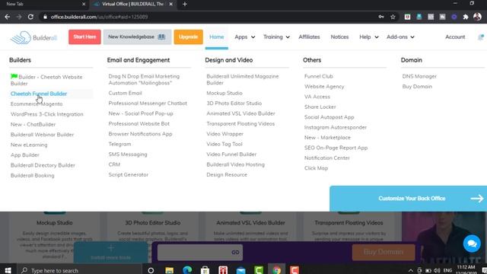Open the SMS Messaging link

[x=128, y=154]
